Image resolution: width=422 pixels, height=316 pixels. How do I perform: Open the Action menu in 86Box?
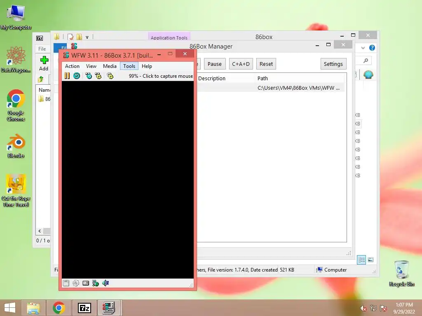(x=72, y=66)
